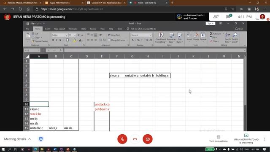270x152 pixels.
Task: Open the Merge & Center dropdown arrow
Action: pyautogui.click(x=127, y=40)
